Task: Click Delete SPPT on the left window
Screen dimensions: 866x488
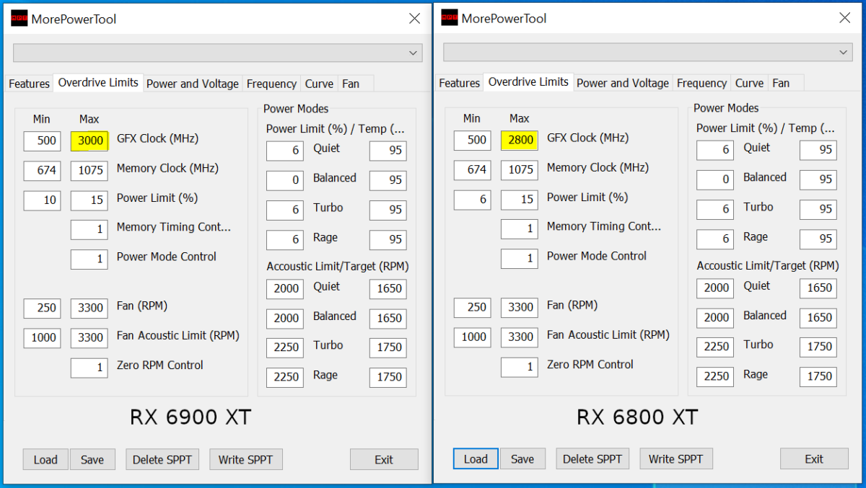Action: coord(162,459)
